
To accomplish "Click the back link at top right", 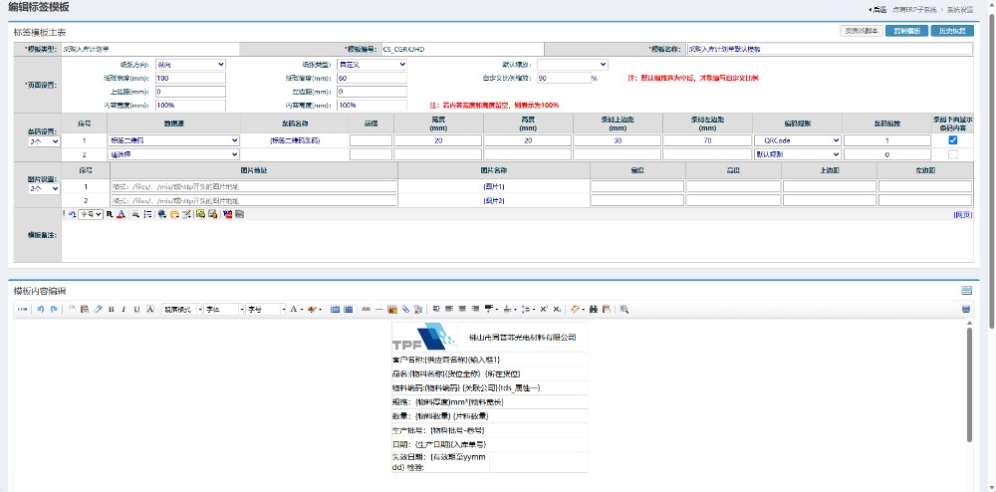I will [x=876, y=10].
